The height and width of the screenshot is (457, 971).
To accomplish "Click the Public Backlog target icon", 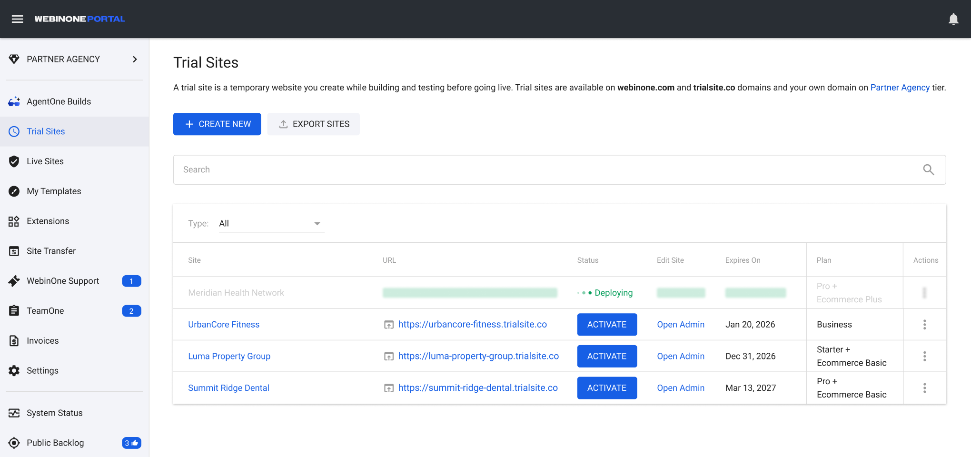I will 14,443.
